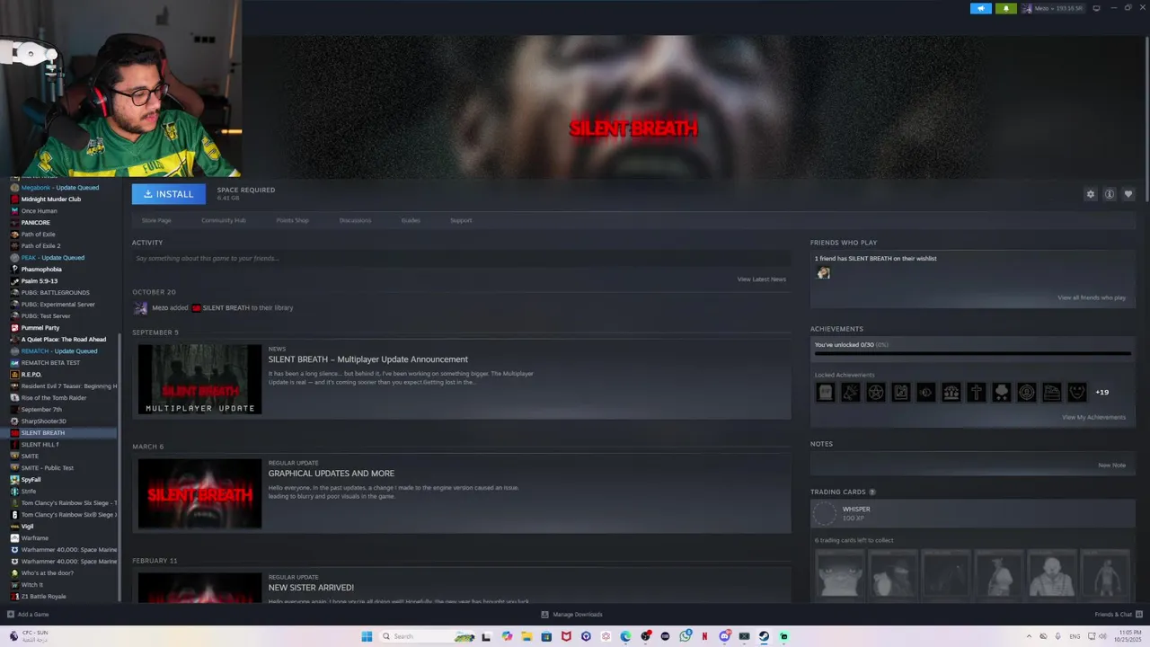
Task: Open the Mezo account dropdown
Action: (x=1053, y=8)
